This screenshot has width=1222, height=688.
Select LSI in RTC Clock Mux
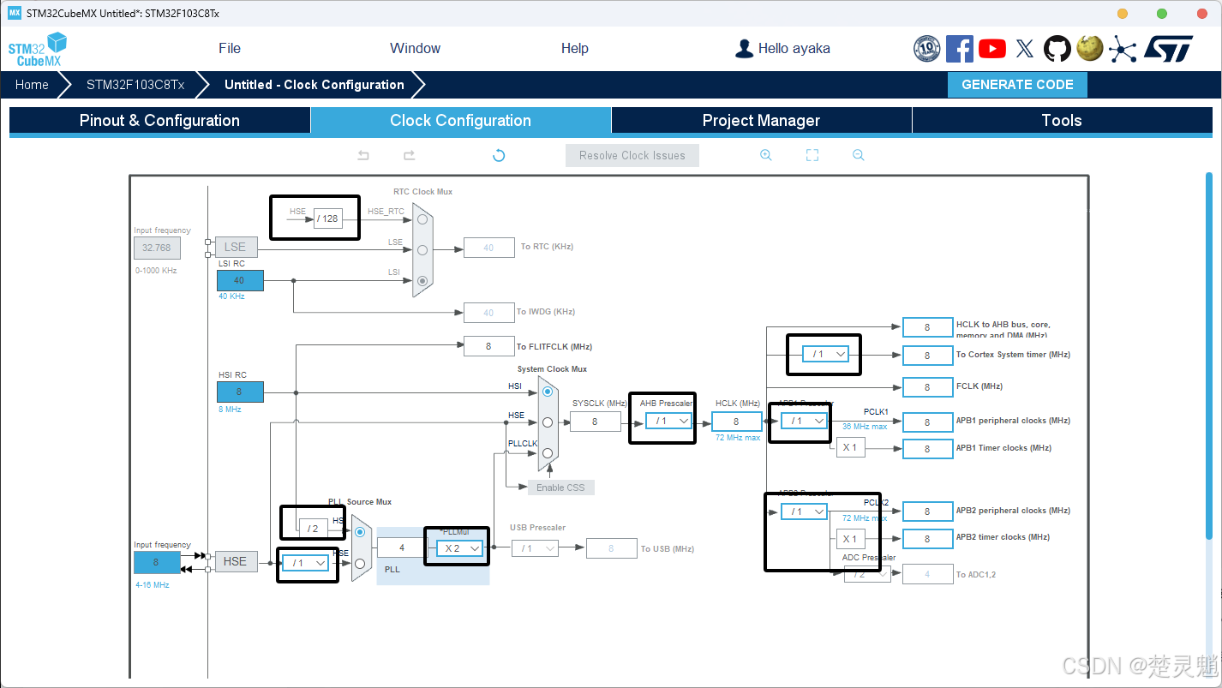point(422,280)
